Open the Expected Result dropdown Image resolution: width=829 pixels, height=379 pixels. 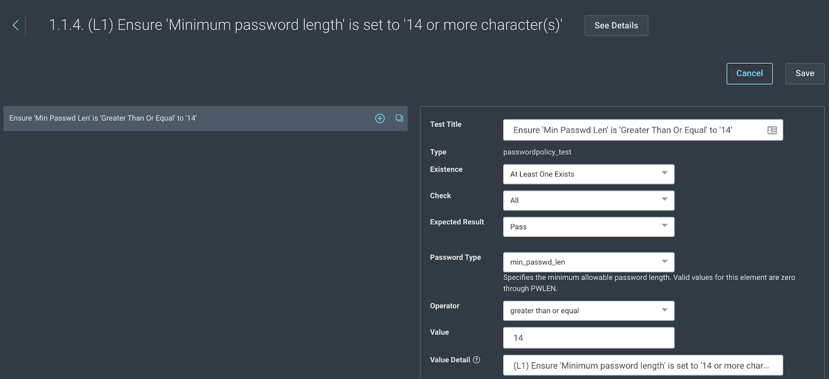coord(589,227)
